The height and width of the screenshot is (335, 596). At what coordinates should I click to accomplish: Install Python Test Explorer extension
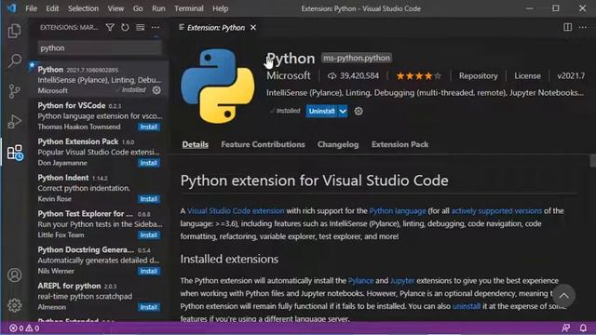click(x=149, y=234)
